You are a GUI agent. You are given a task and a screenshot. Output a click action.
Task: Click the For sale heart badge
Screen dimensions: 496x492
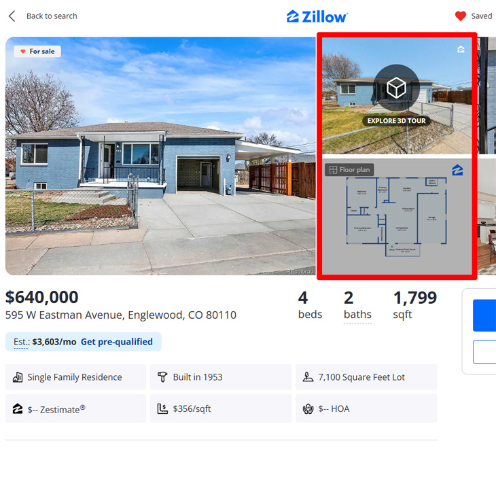[x=37, y=51]
